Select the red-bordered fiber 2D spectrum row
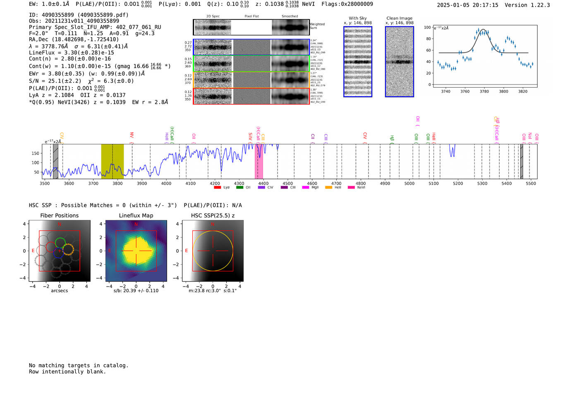The image size is (579, 394). coord(251,96)
